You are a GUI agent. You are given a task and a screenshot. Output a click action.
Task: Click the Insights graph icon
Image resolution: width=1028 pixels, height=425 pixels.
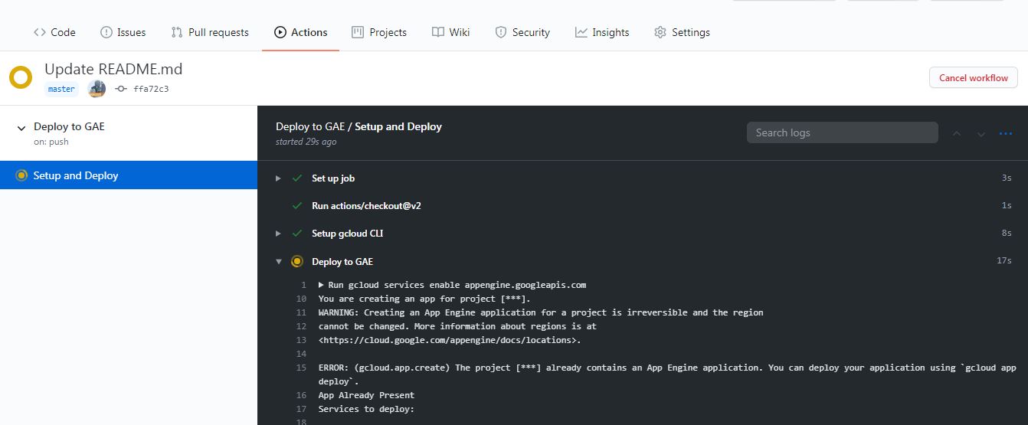point(581,32)
